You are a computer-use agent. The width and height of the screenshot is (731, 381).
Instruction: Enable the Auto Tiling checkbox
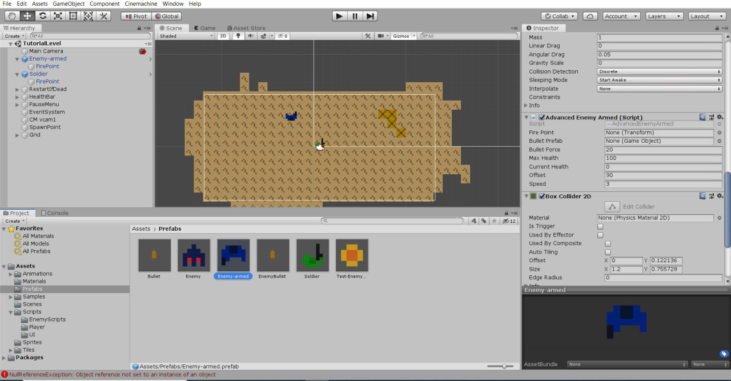tap(608, 252)
